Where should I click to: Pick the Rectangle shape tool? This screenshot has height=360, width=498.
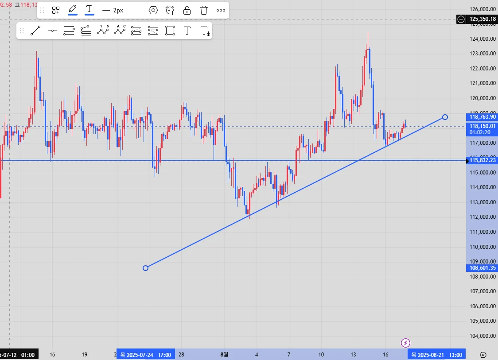pyautogui.click(x=170, y=31)
